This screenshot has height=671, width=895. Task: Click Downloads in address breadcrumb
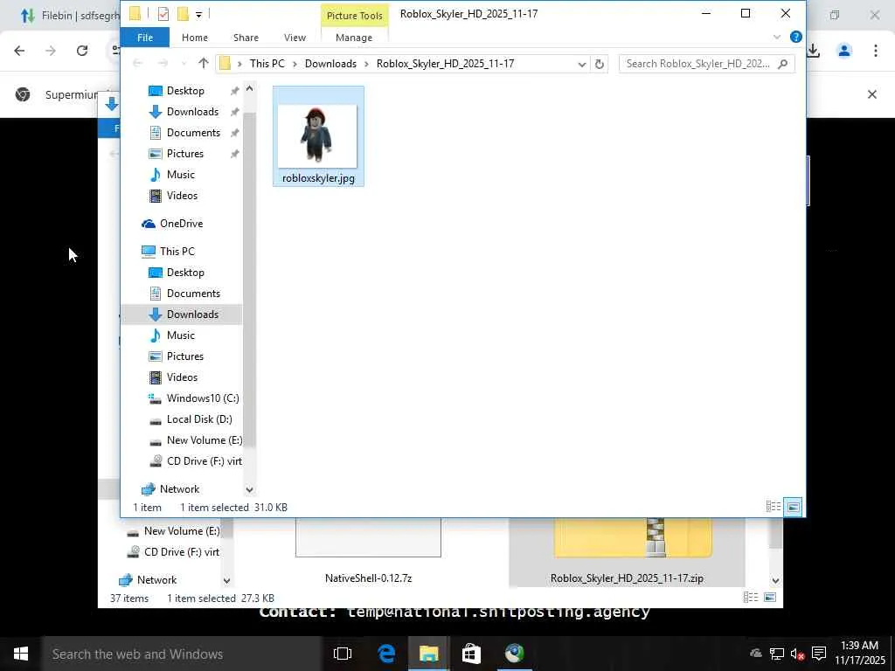(330, 63)
